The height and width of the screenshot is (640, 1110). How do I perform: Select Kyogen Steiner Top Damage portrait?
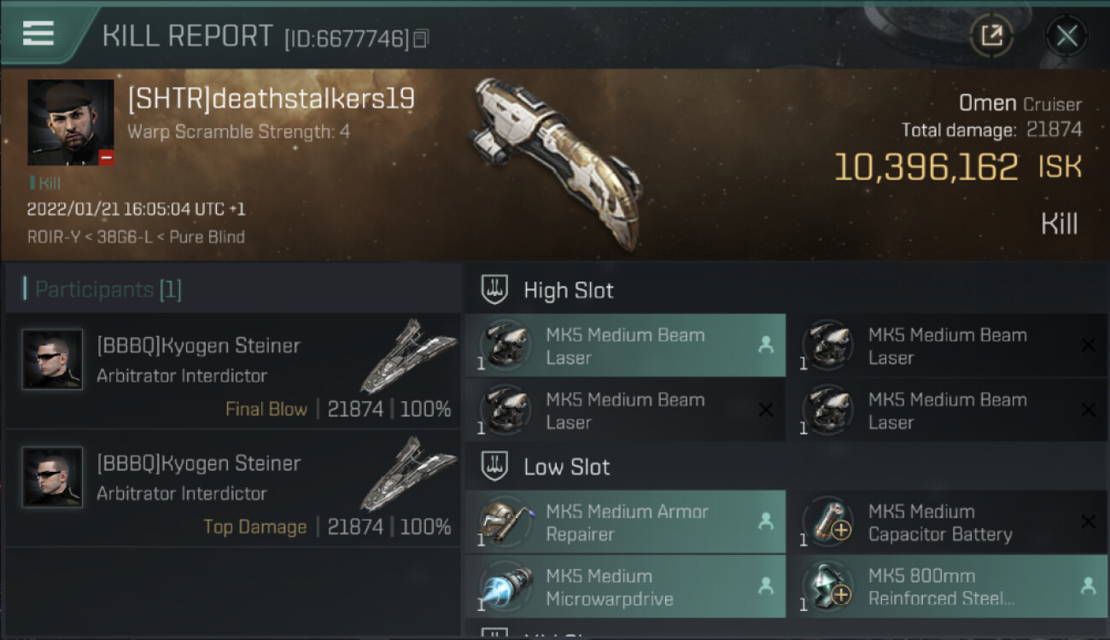click(53, 477)
